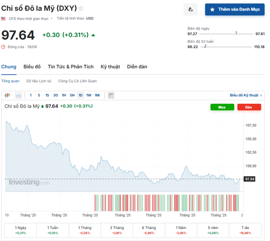The image size is (270, 241).
Task: Click the green up-arrow beside +0.31%
Action: (x=93, y=35)
